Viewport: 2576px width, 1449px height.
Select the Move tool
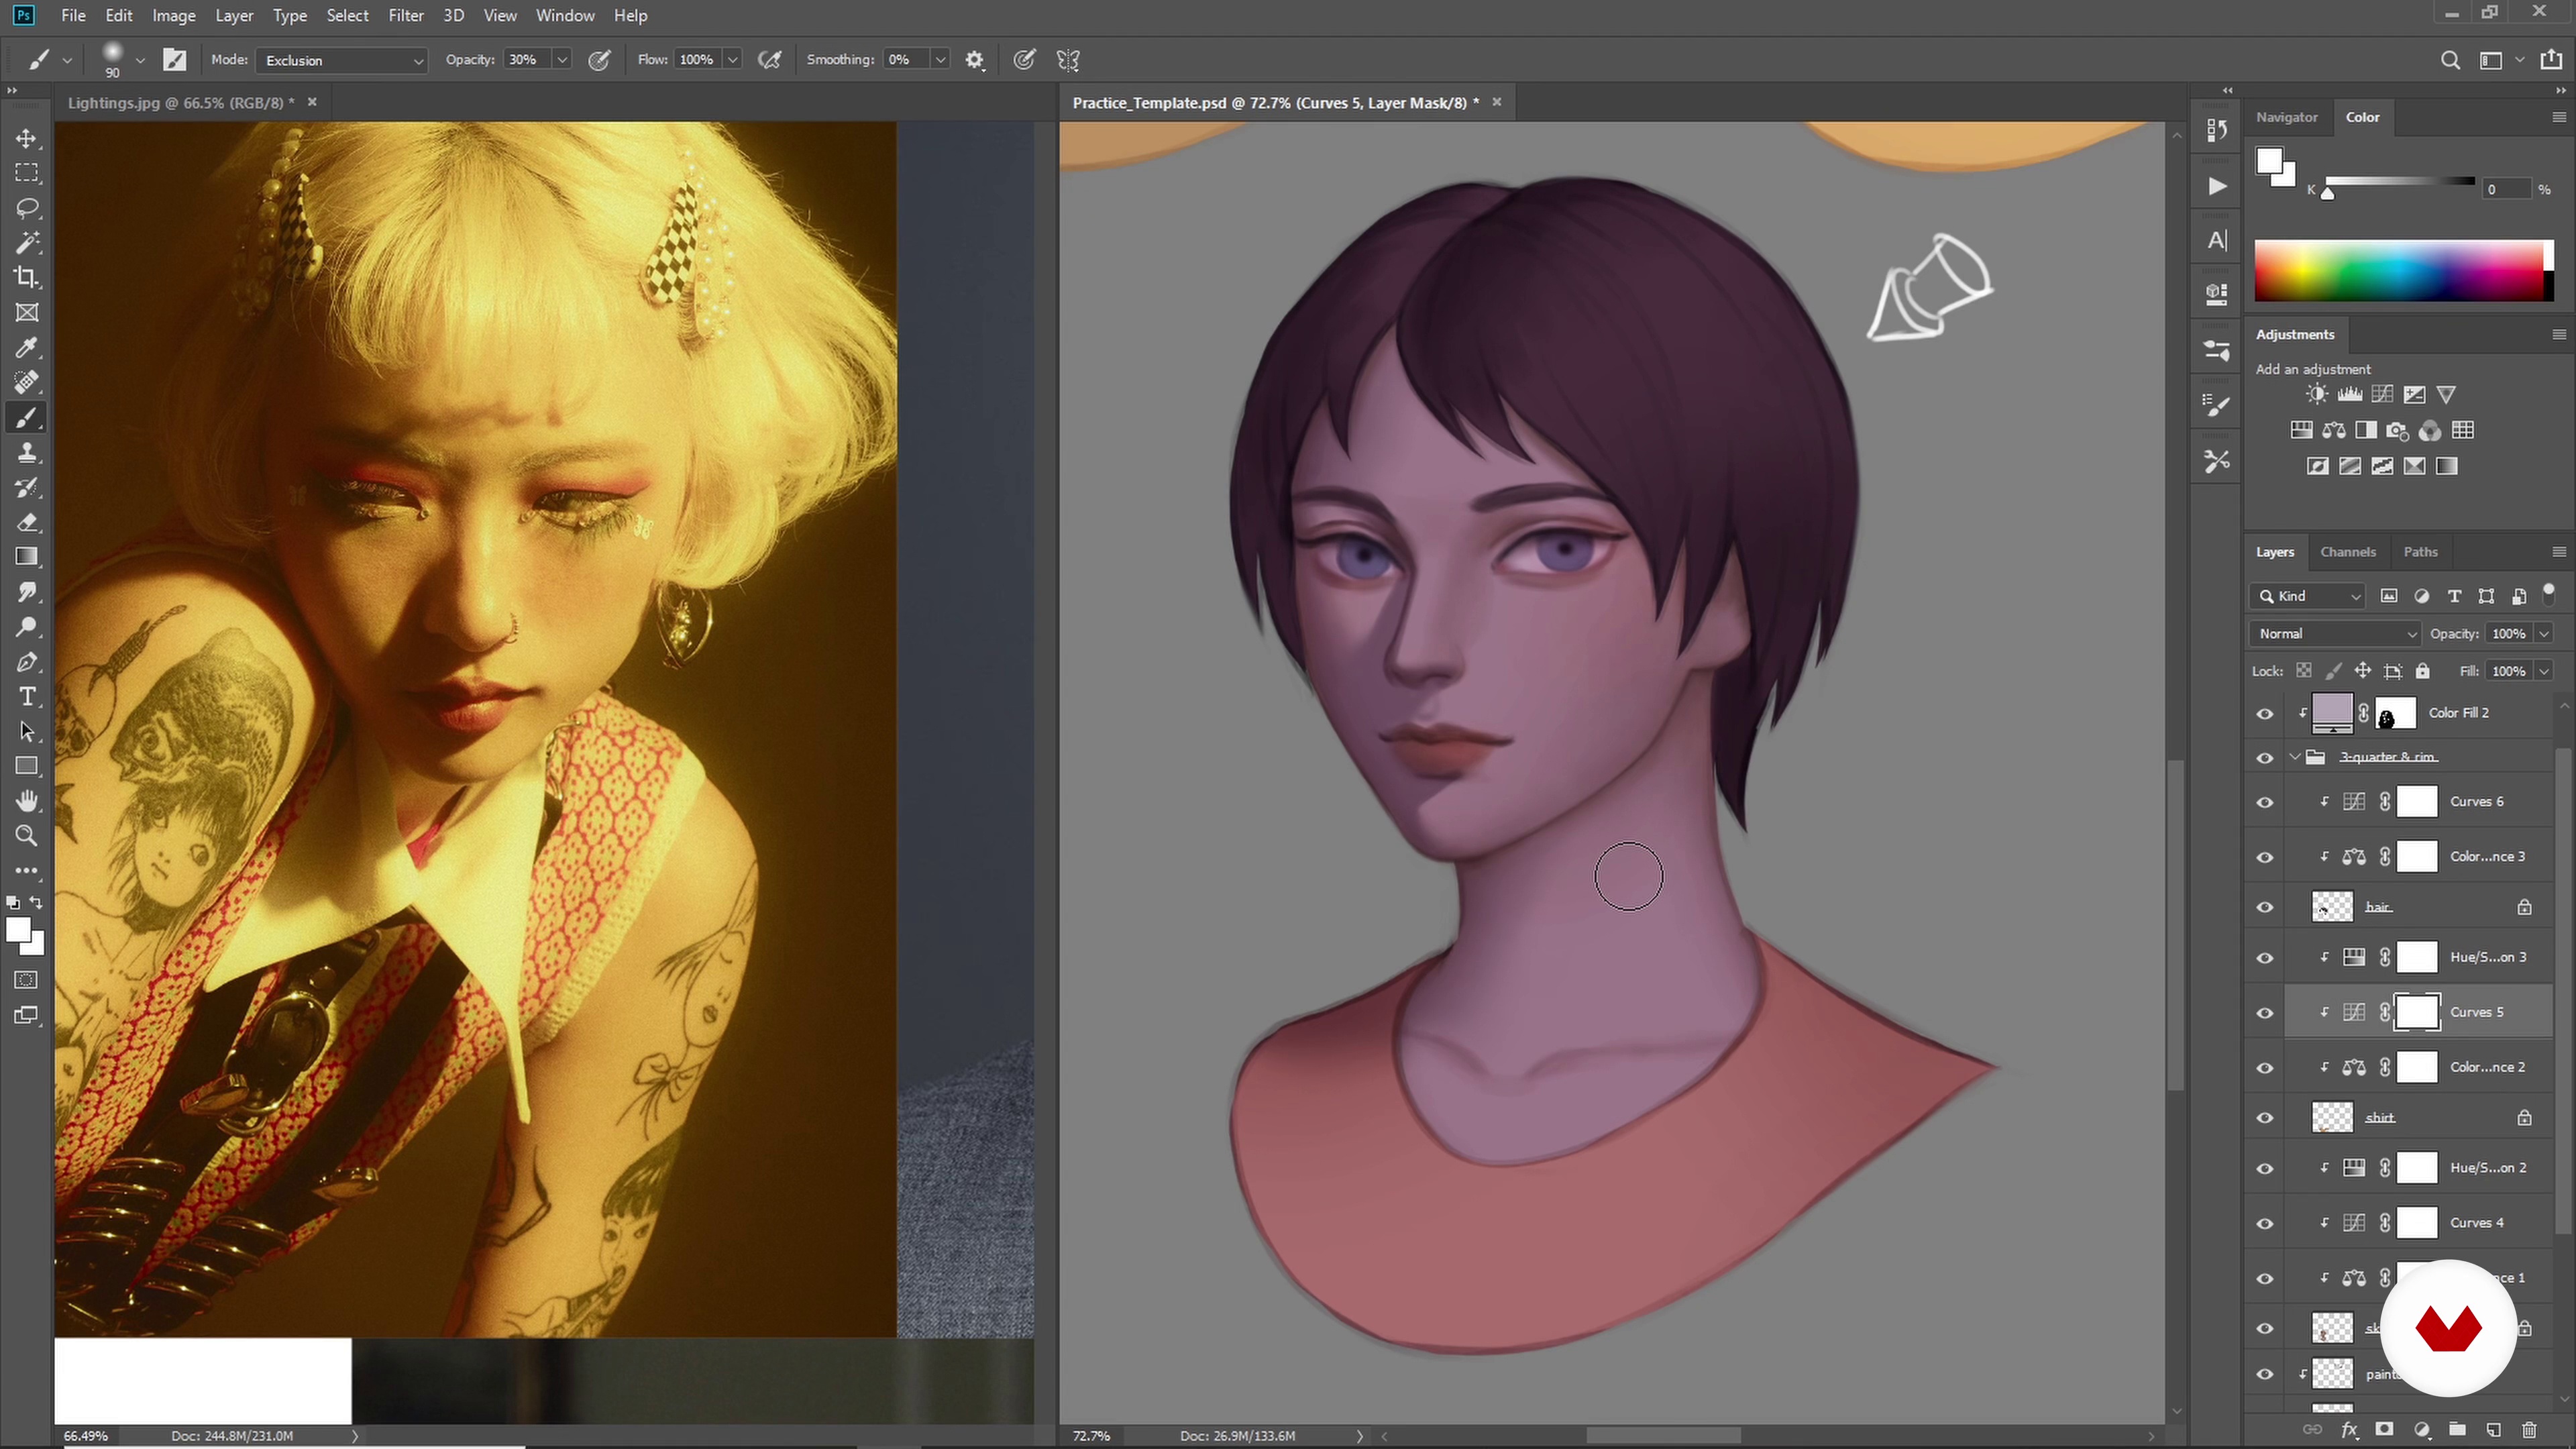tap(27, 138)
